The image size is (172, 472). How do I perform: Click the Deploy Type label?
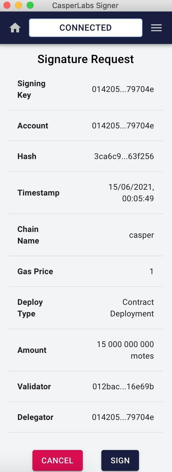point(30,308)
